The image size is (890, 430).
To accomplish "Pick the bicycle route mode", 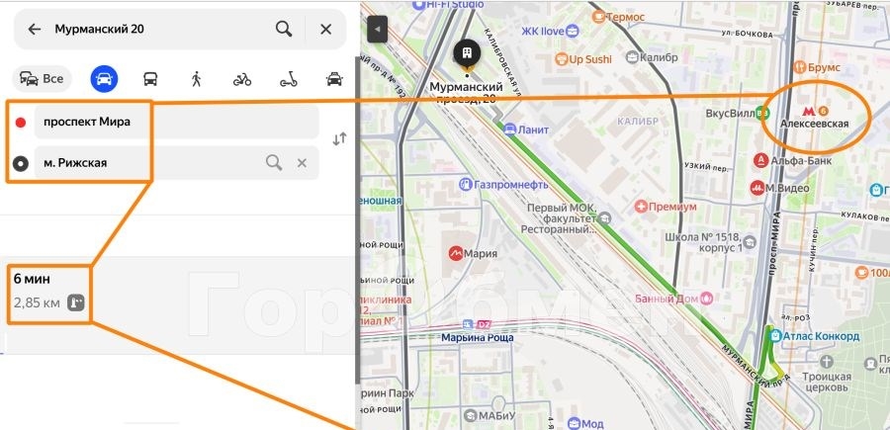I will pos(242,79).
